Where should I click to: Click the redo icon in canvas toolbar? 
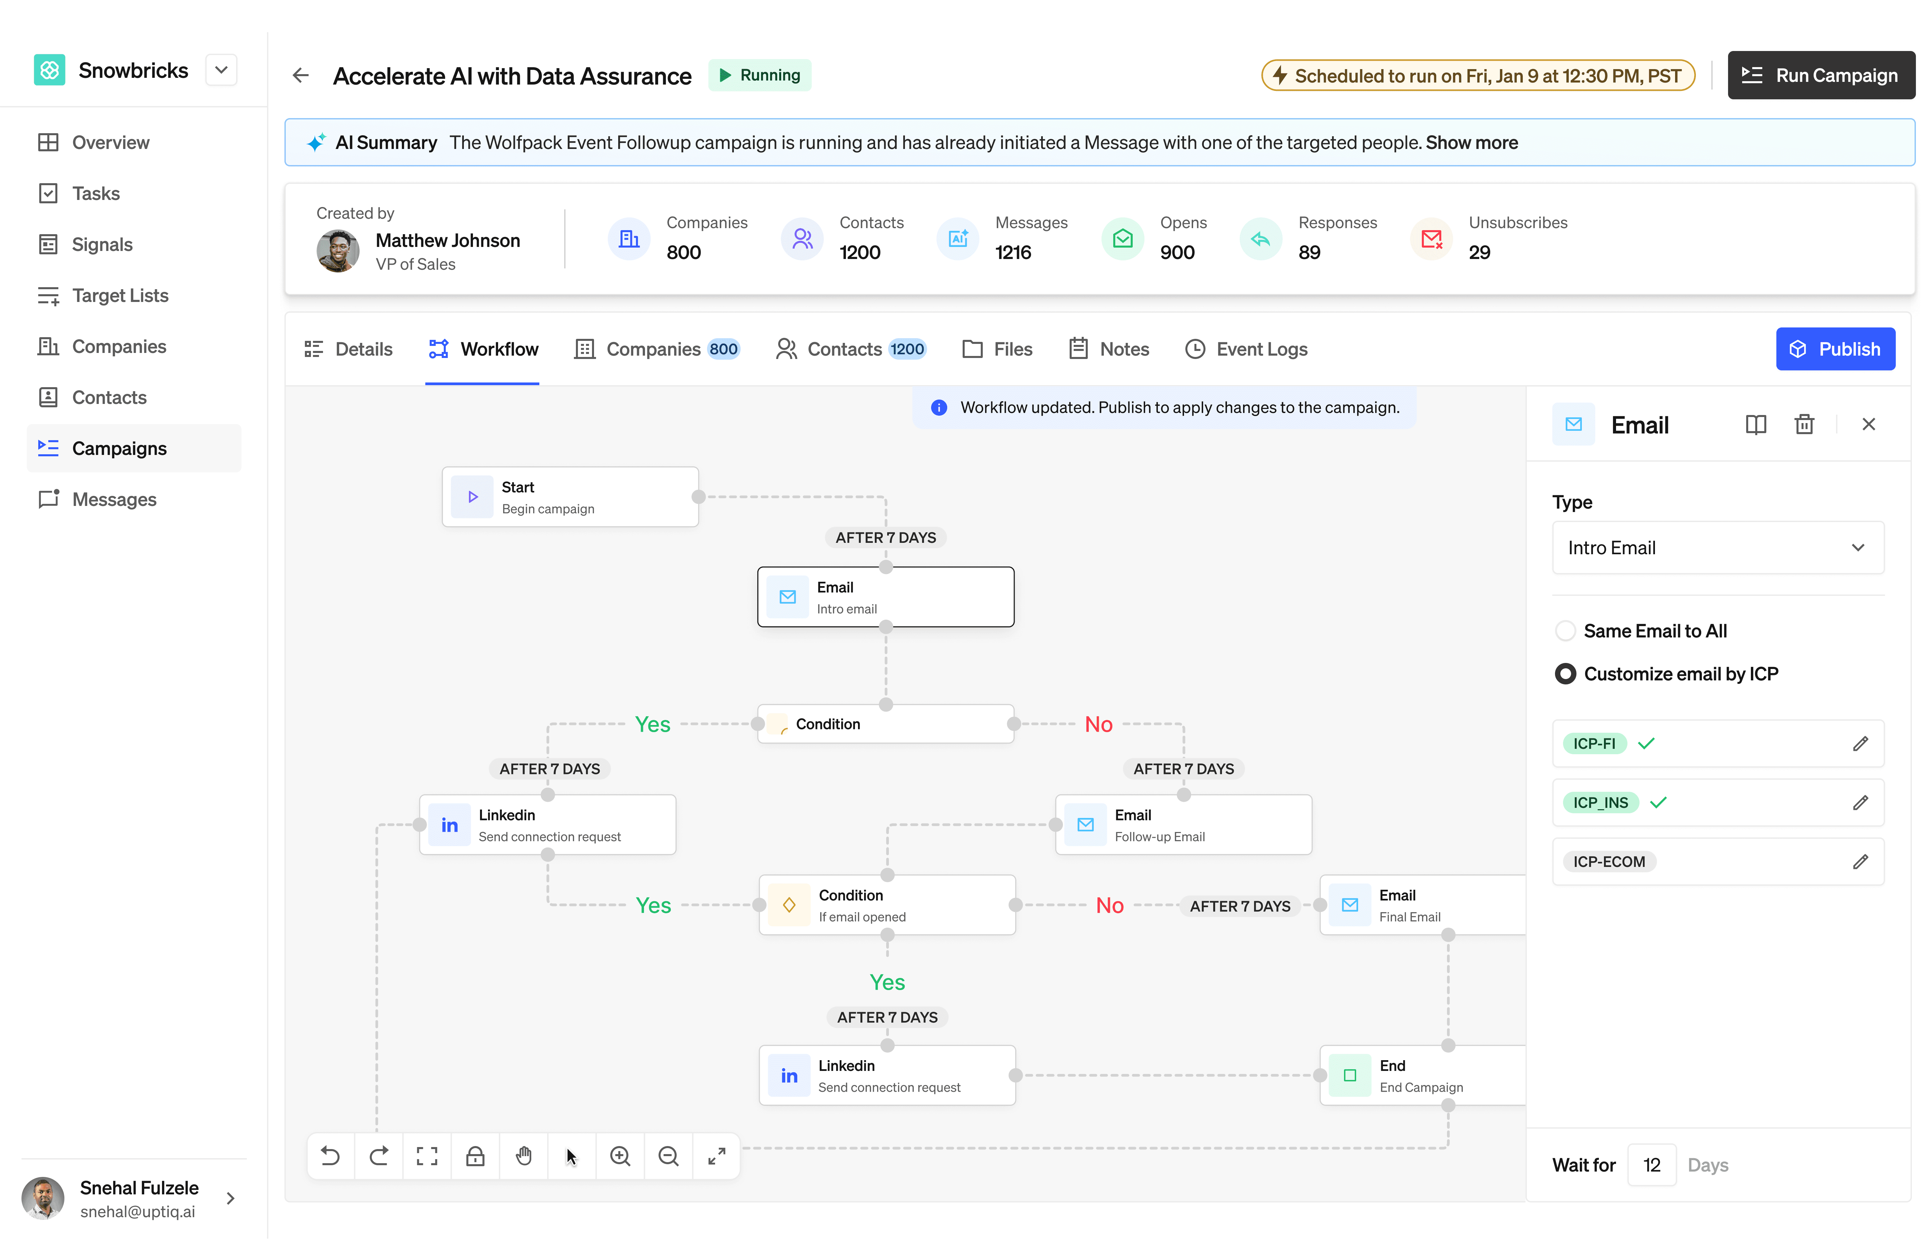[378, 1156]
